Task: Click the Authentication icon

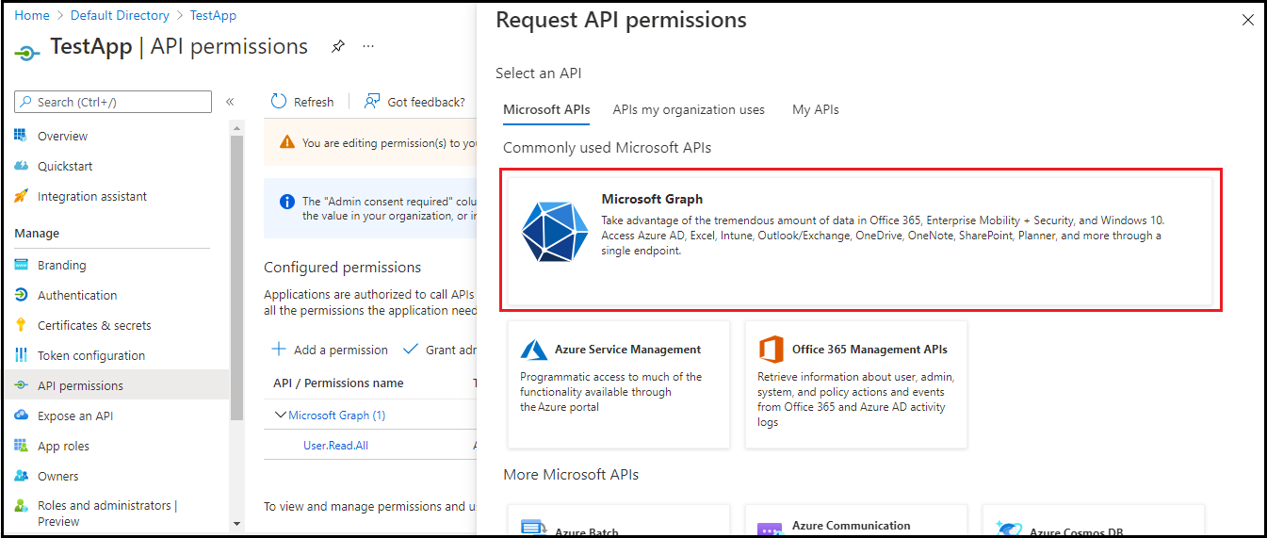Action: coord(21,295)
